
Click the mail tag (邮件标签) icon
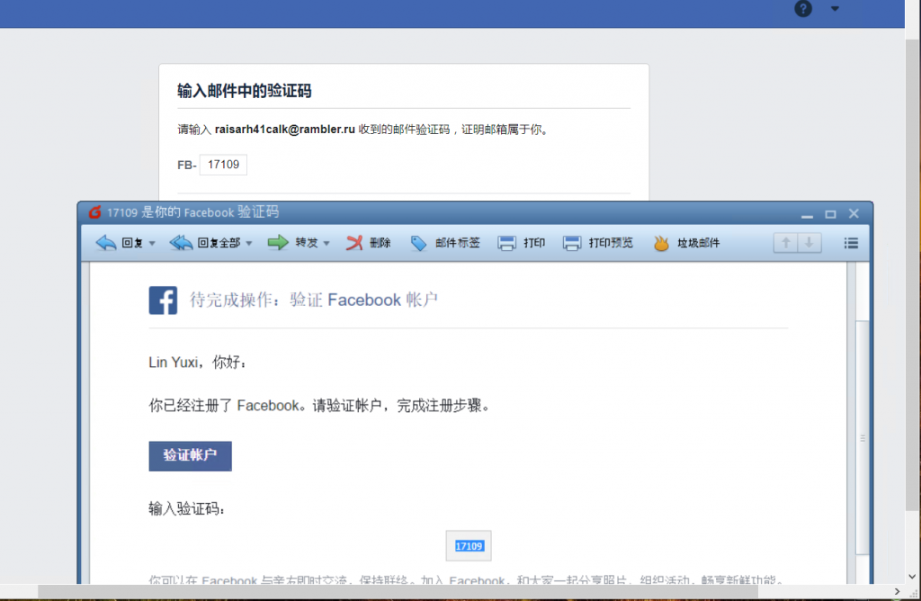click(418, 243)
